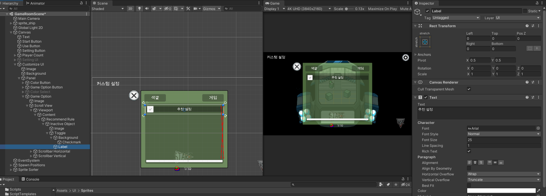Align text left in Paragraph alignment
The image size is (546, 196).
[470, 163]
